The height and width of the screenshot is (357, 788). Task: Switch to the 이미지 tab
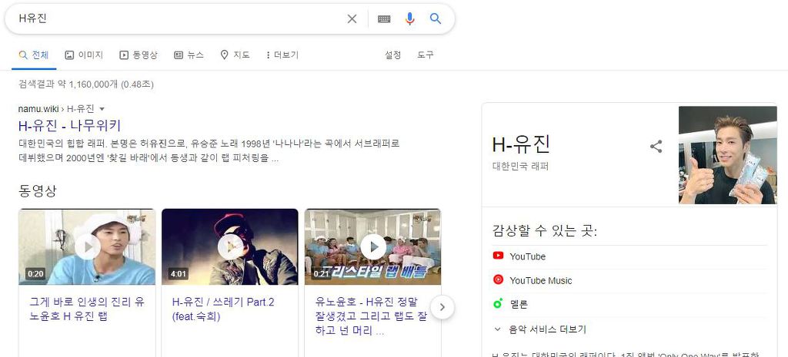click(x=84, y=55)
